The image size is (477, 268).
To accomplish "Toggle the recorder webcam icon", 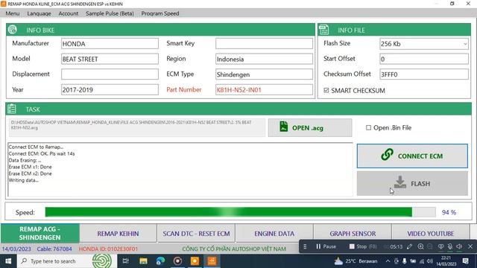I will [x=440, y=246].
